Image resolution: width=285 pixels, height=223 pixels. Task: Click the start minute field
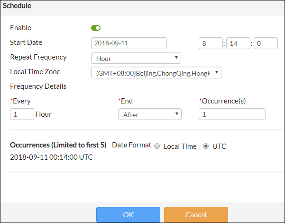[238, 43]
